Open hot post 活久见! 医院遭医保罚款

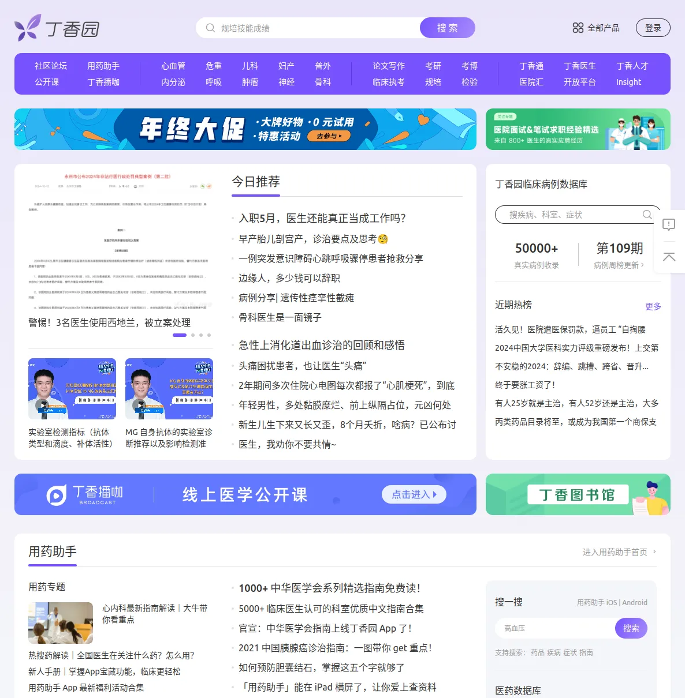571,329
